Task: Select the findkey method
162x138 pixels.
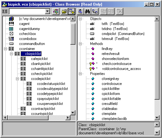Action: 107,49
